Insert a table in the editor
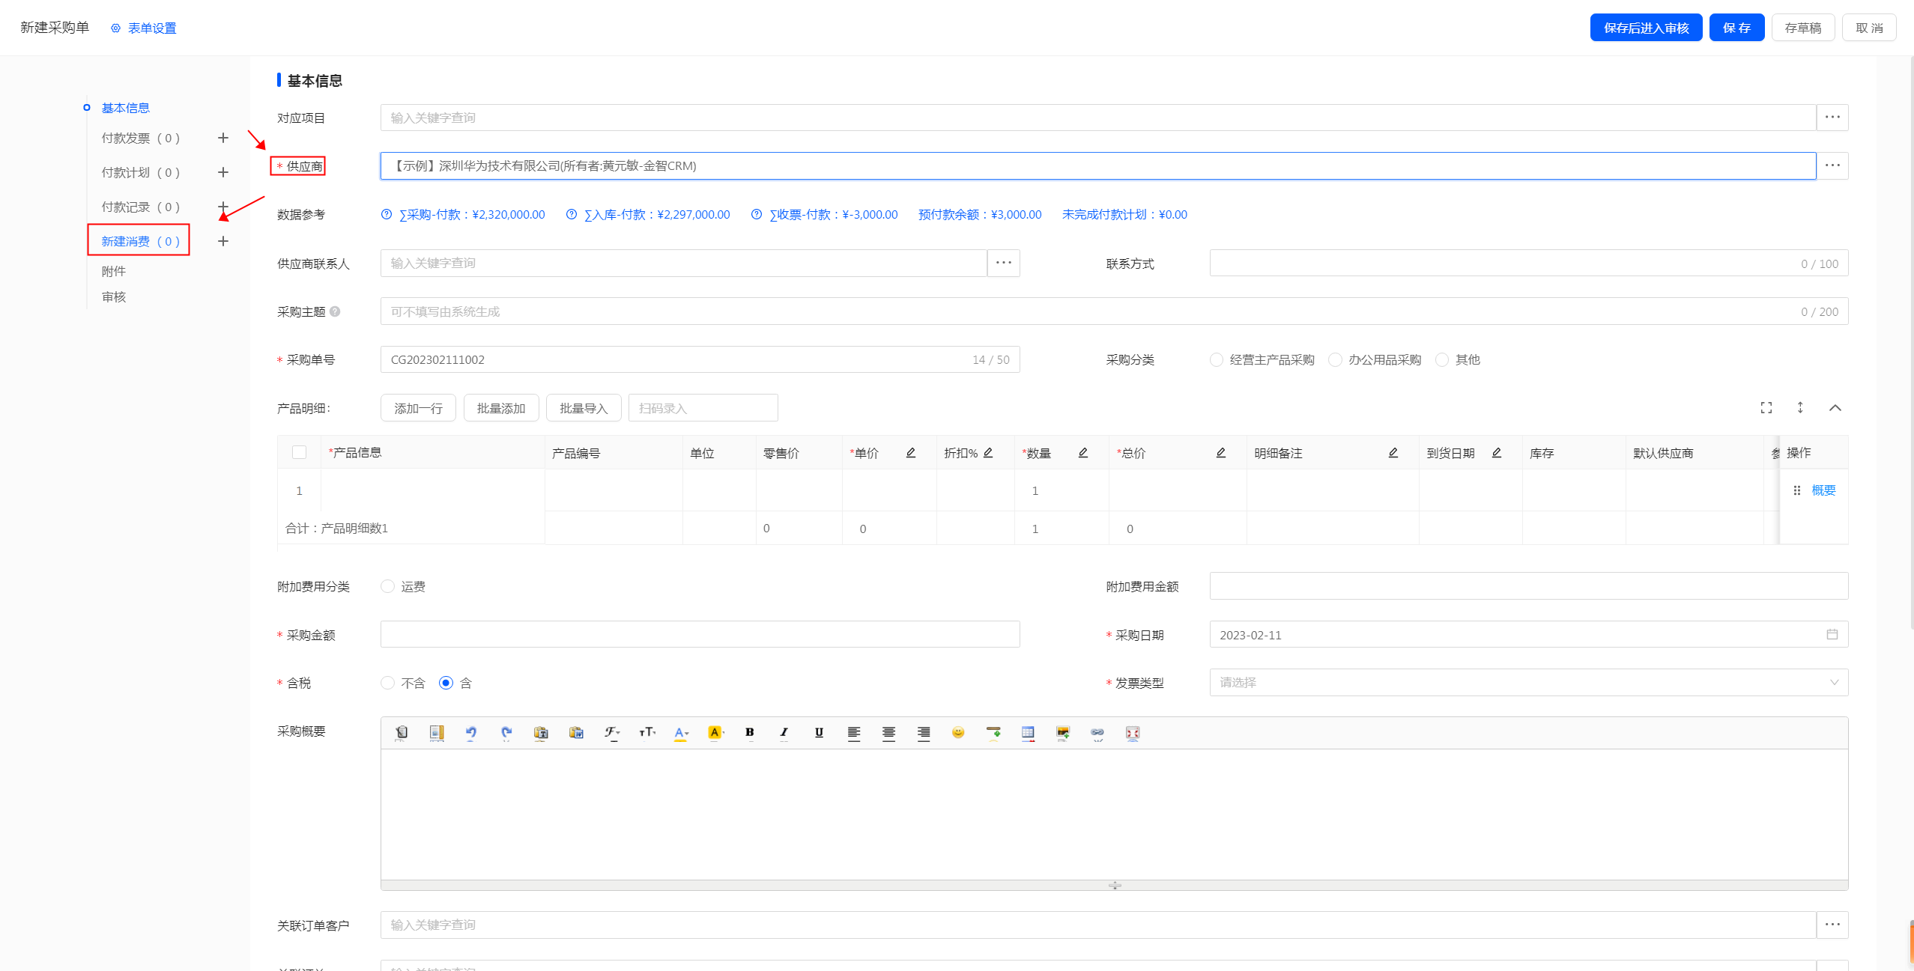The image size is (1914, 971). coord(1028,733)
